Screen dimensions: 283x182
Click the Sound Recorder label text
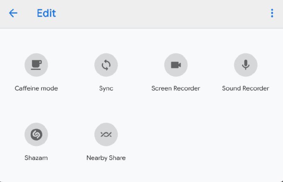246,88
